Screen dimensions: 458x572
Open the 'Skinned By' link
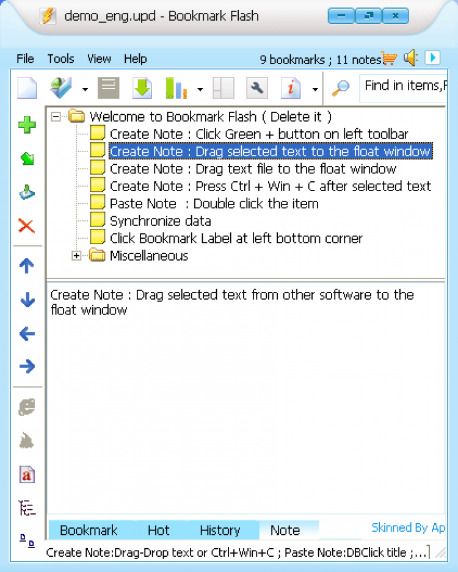(x=408, y=527)
